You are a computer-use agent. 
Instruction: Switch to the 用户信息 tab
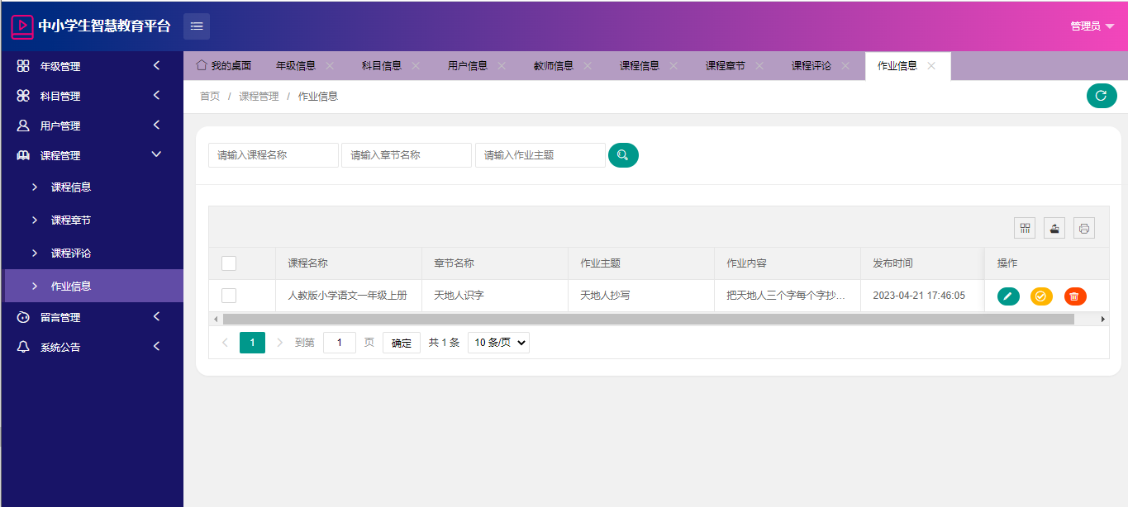click(468, 66)
